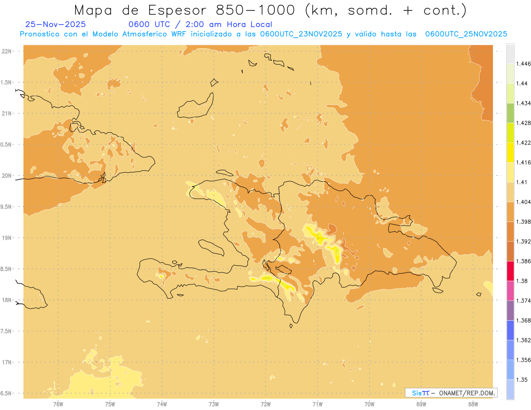Screen dimensions: 531x410
Task: Click the legend value '1.386'
Action: pyautogui.click(x=524, y=261)
